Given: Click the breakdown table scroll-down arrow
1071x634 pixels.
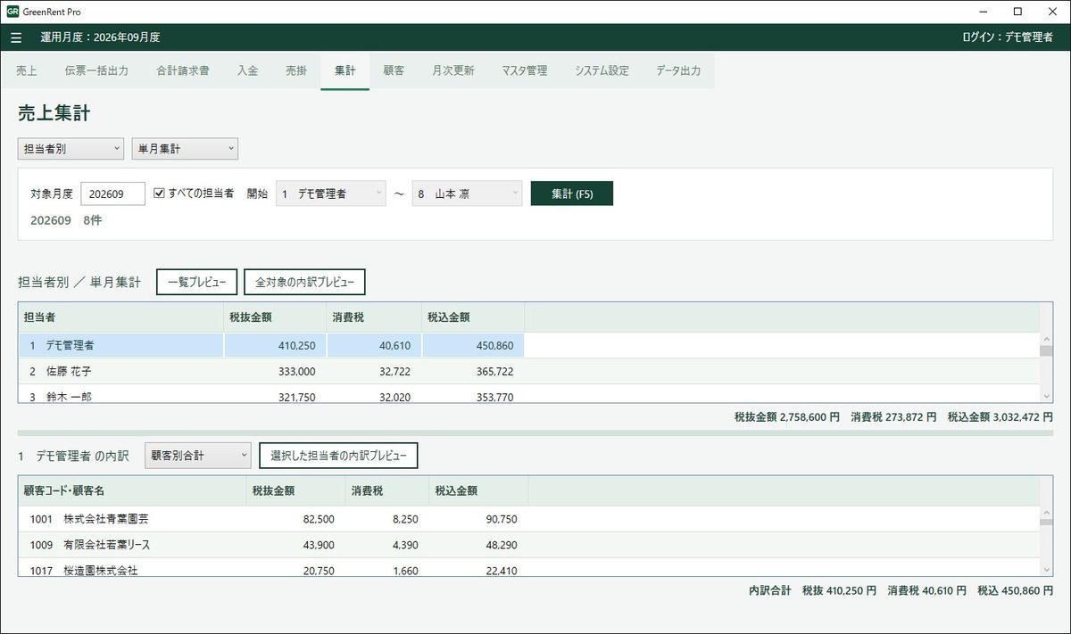Looking at the screenshot, I should (1046, 569).
